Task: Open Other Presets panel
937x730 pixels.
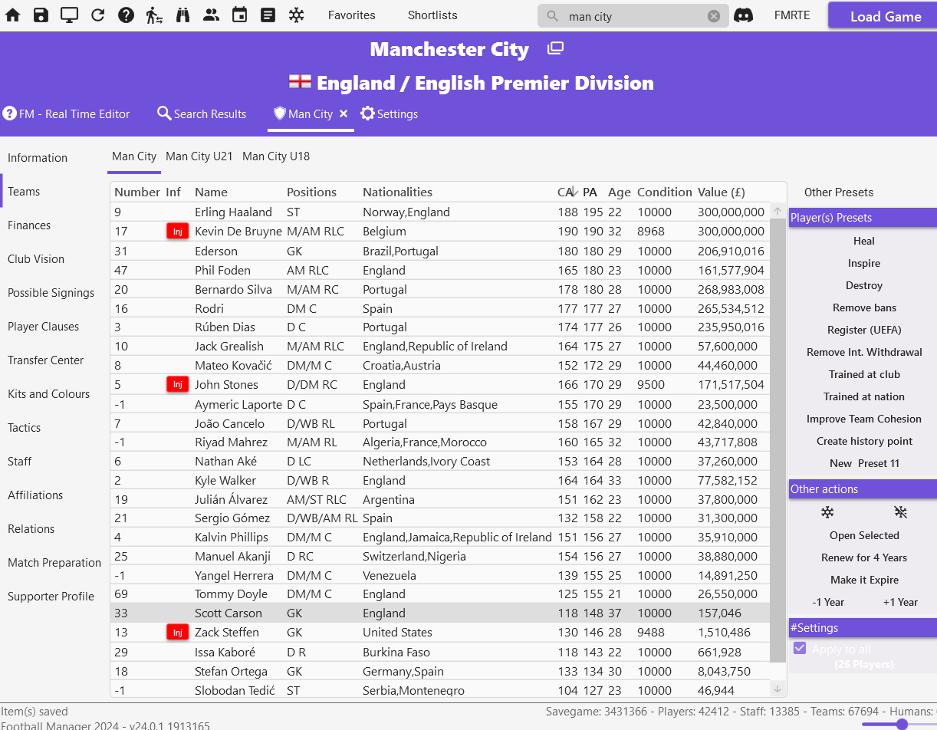Action: tap(839, 192)
